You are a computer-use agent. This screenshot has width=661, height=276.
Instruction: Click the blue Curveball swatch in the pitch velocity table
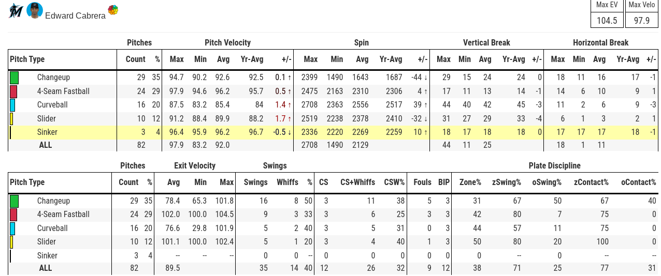click(12, 105)
